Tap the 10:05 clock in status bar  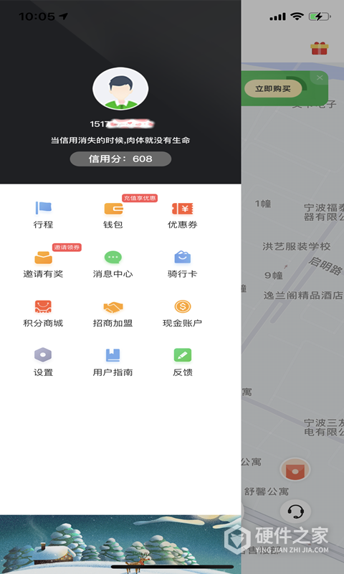click(x=37, y=17)
